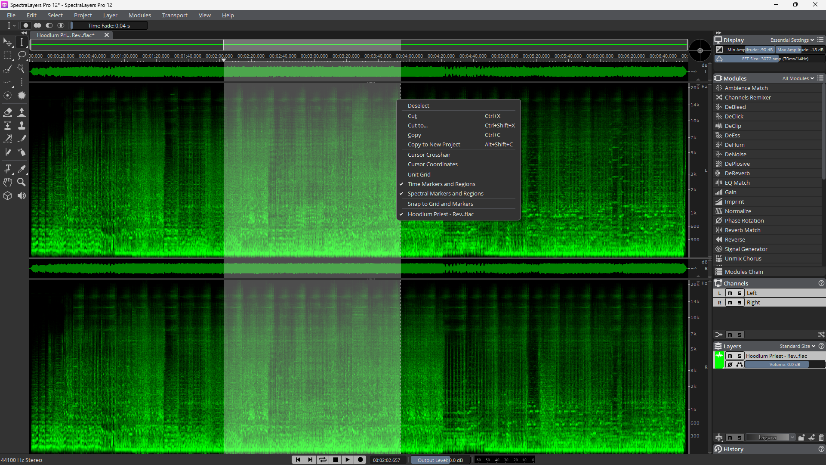
Task: Select the playback speaker tool
Action: pyautogui.click(x=22, y=196)
